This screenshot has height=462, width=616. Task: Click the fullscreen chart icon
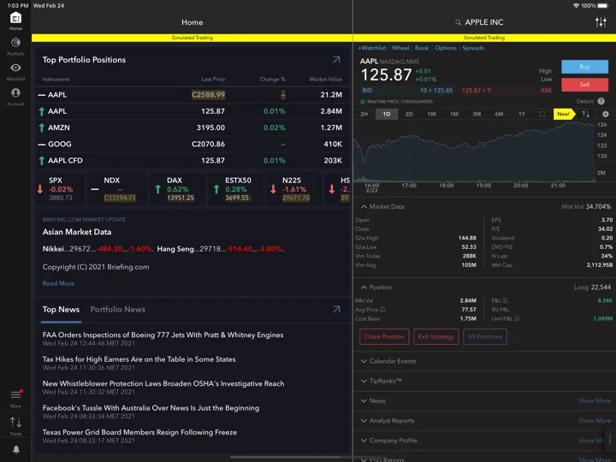pyautogui.click(x=542, y=114)
